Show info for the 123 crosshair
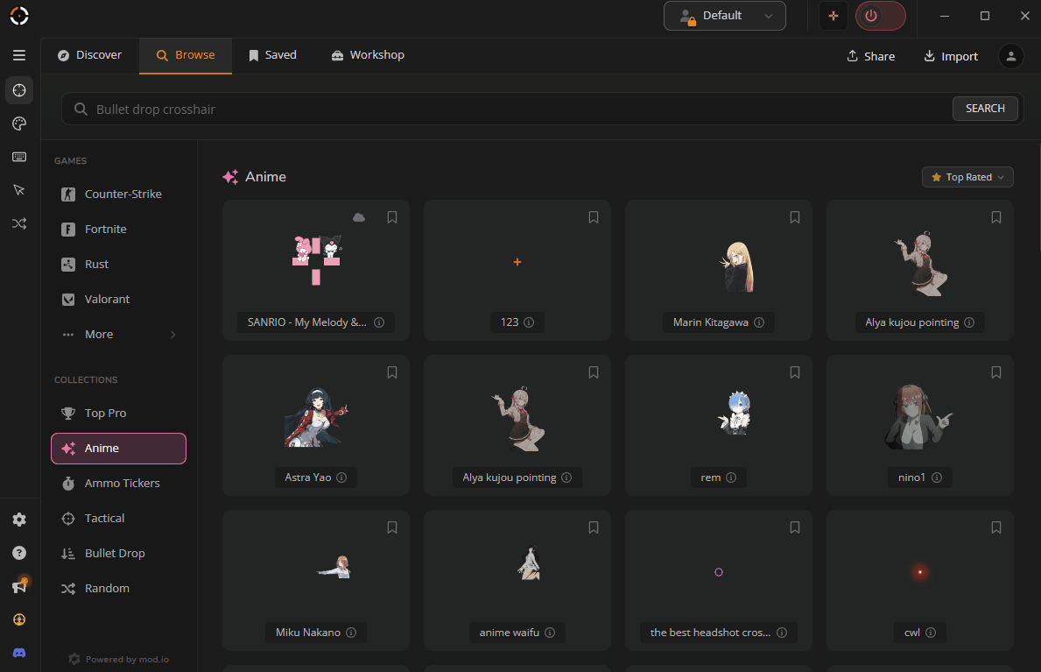The width and height of the screenshot is (1041, 672). pyautogui.click(x=529, y=322)
